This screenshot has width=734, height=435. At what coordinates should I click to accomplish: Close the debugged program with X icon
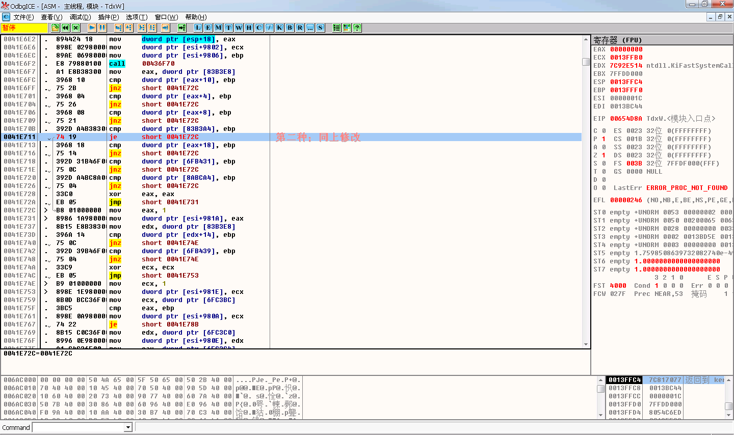point(76,28)
